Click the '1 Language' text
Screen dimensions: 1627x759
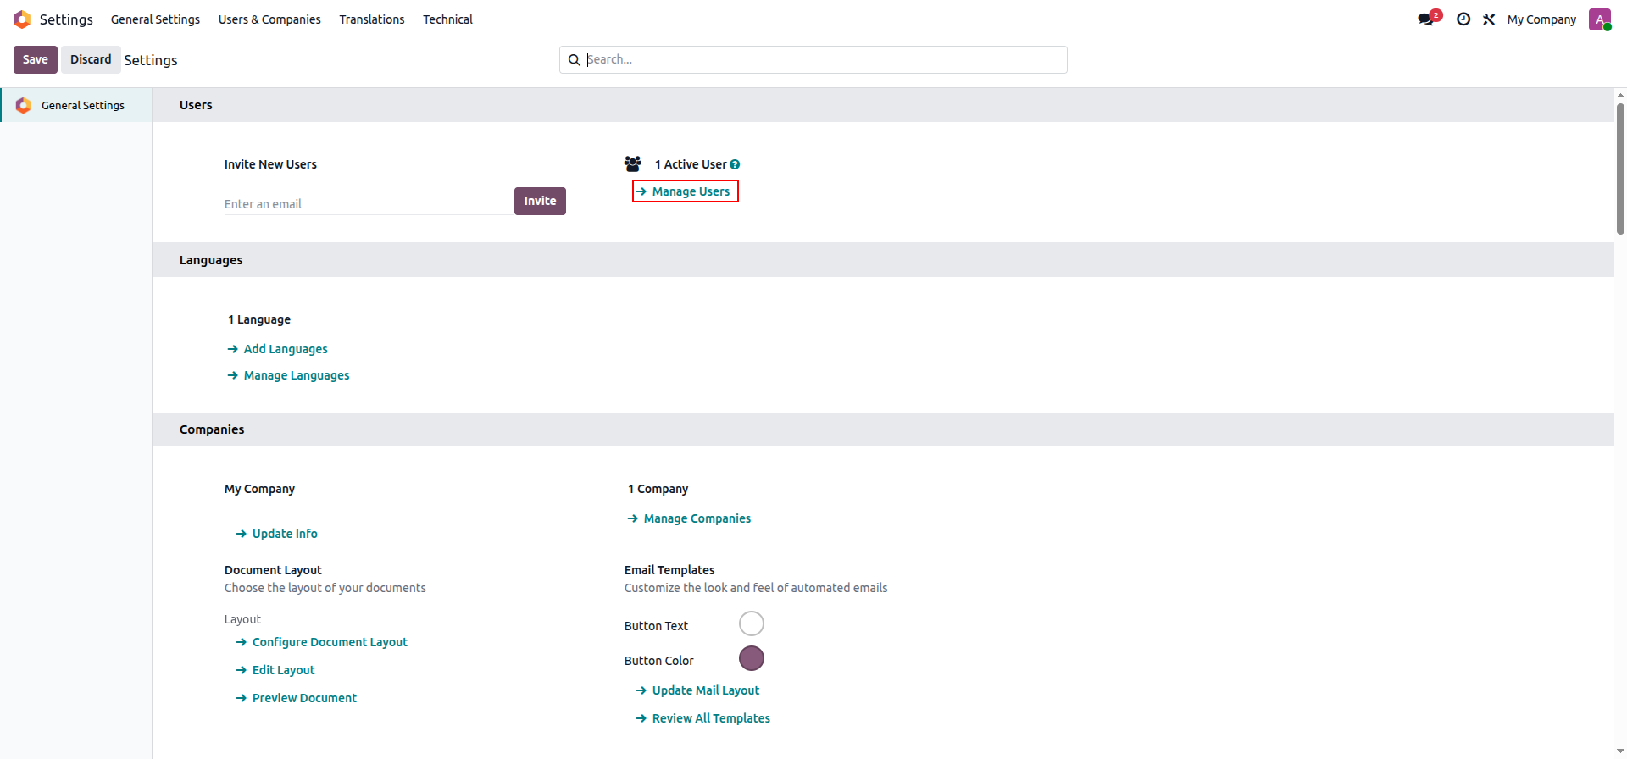coord(259,319)
